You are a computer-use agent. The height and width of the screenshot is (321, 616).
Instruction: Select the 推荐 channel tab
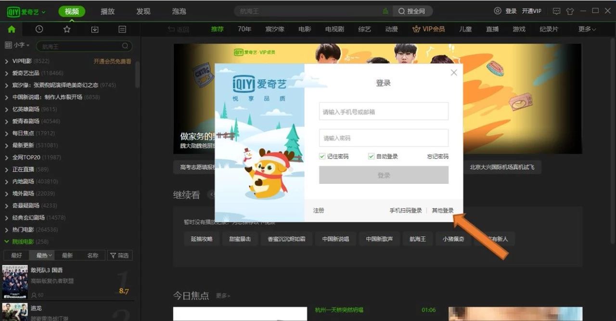[x=218, y=29]
